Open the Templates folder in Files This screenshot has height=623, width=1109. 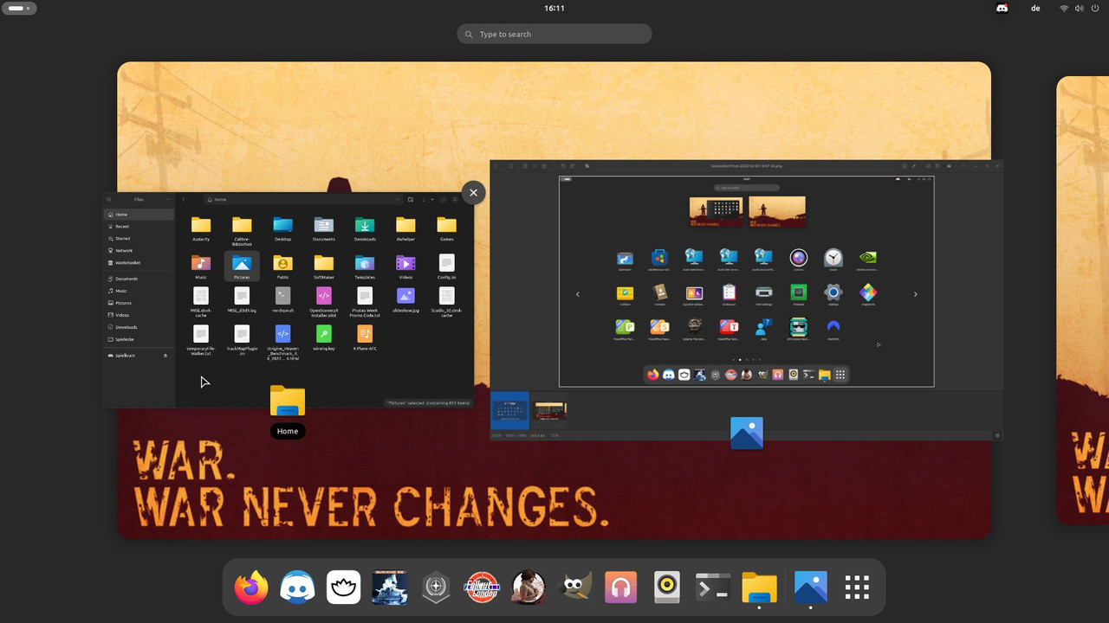point(365,267)
